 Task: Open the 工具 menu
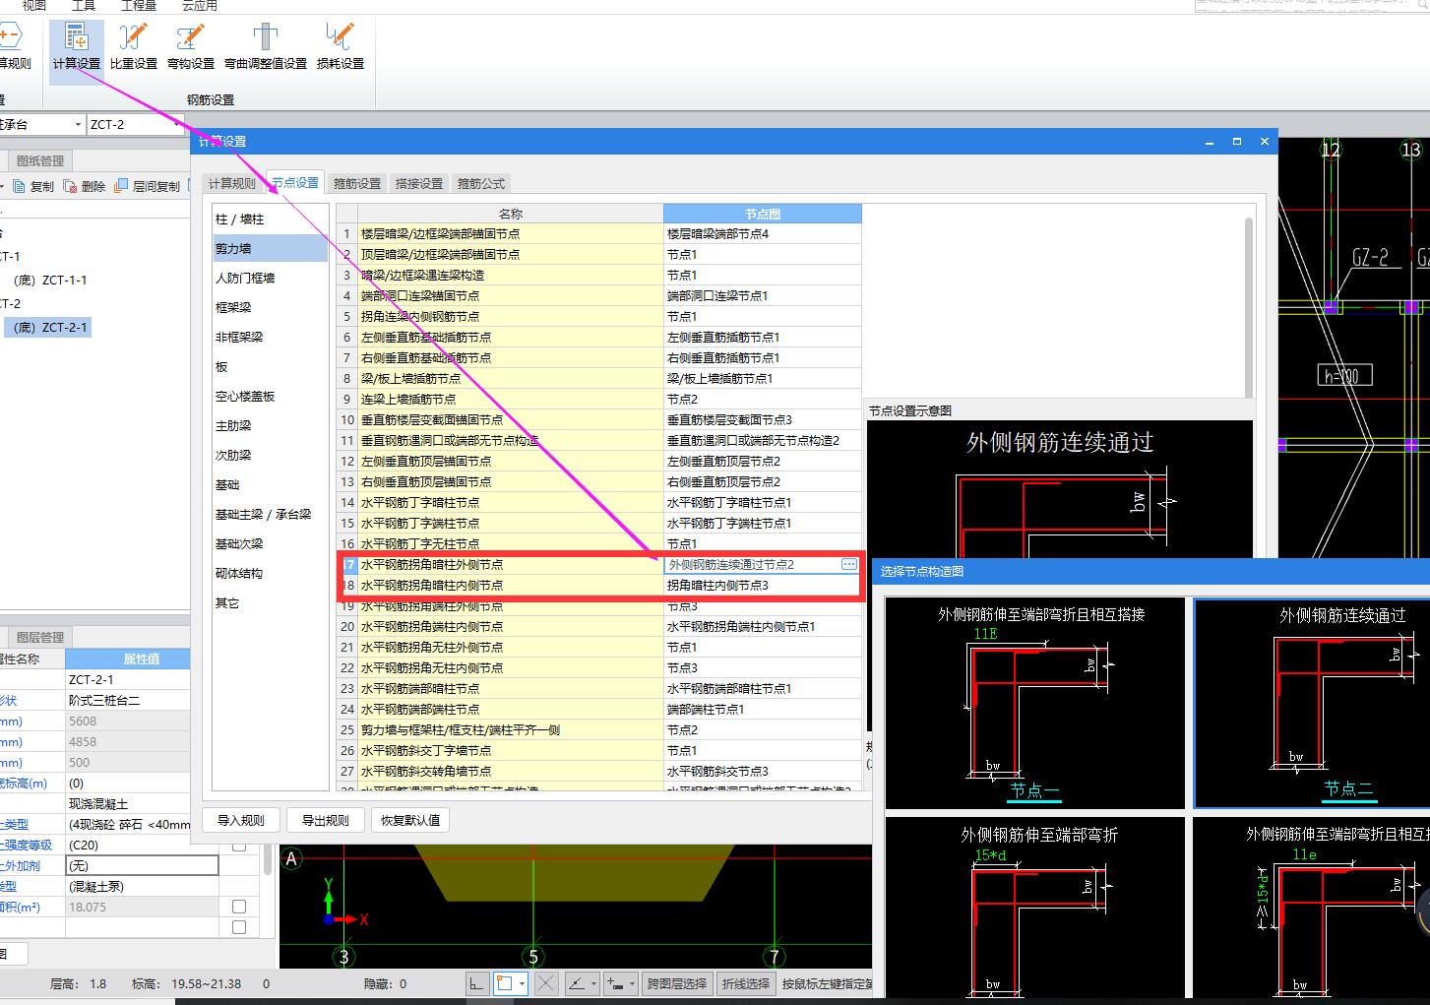tap(84, 6)
